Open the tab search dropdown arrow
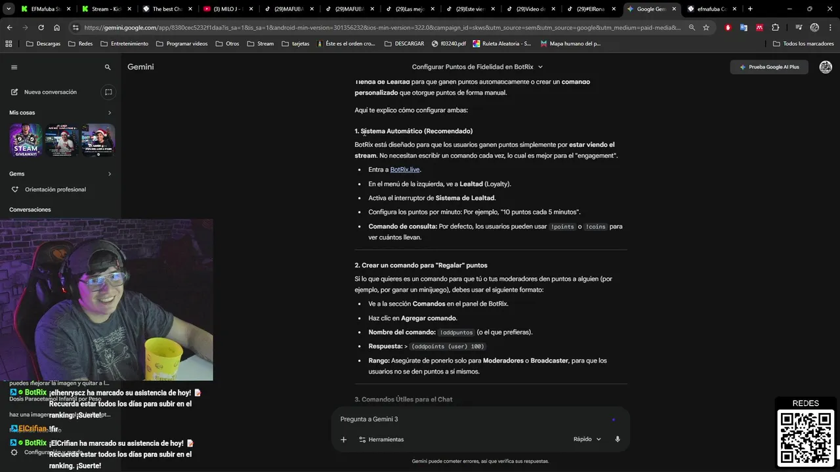The width and height of the screenshot is (840, 472). [9, 9]
